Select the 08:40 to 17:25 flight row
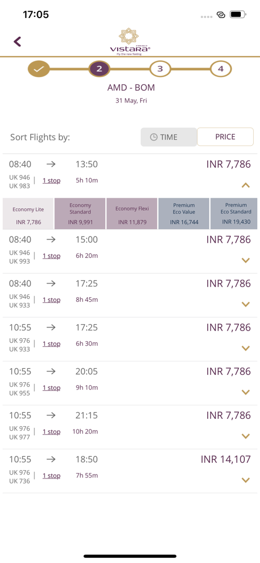 click(130, 295)
